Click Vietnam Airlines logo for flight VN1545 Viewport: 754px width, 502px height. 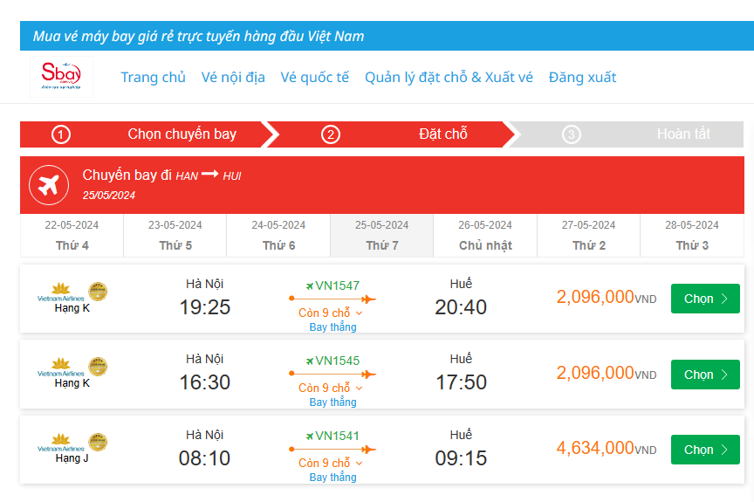(59, 366)
